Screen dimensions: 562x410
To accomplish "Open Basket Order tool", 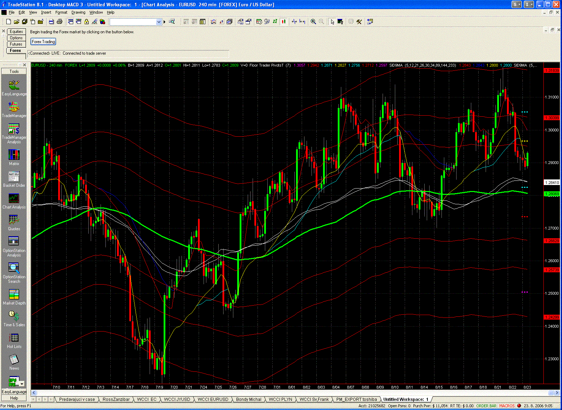I will [x=14, y=179].
